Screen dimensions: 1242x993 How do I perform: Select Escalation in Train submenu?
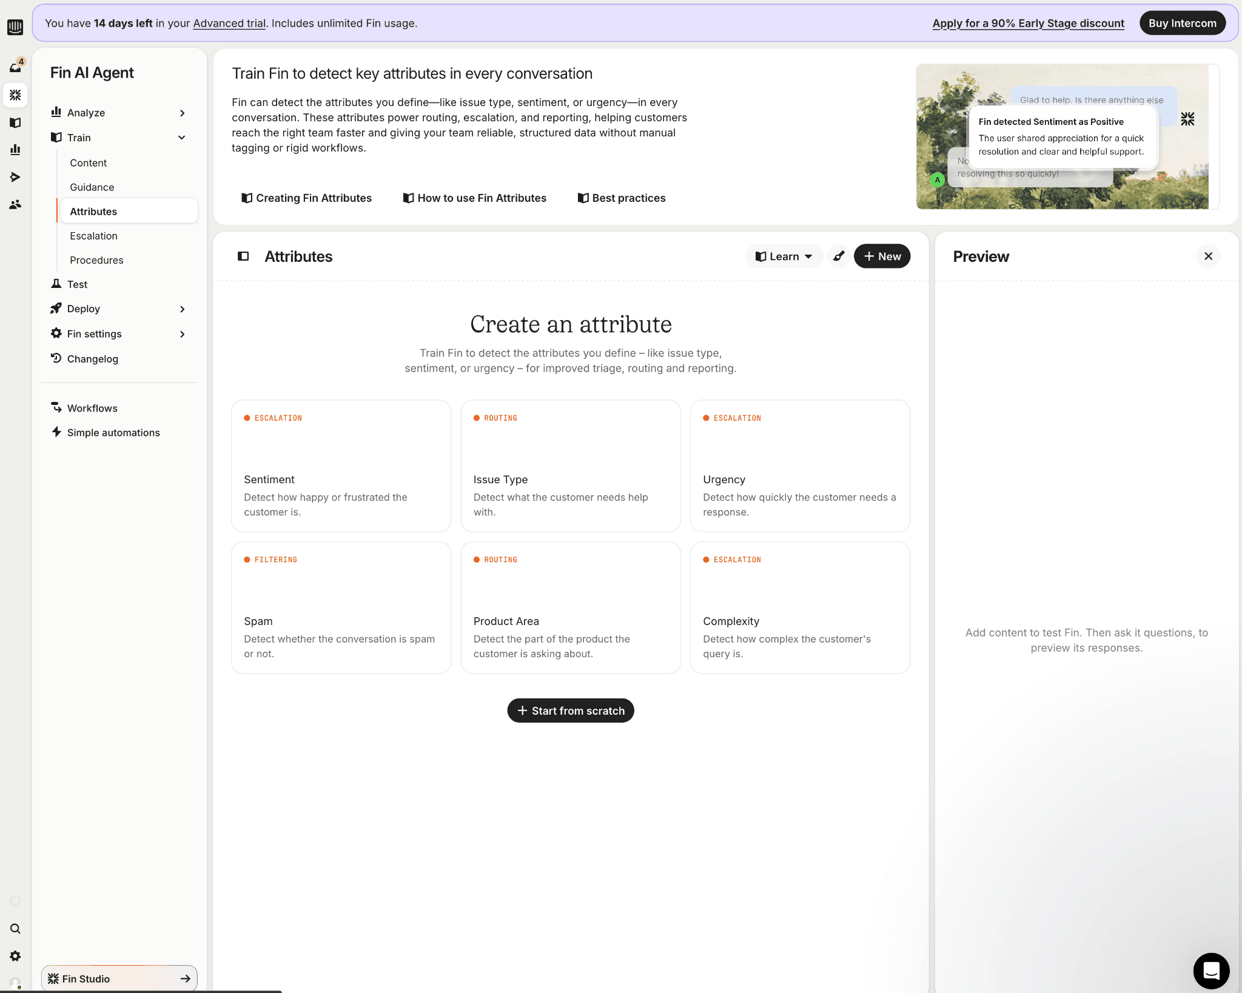click(x=93, y=236)
